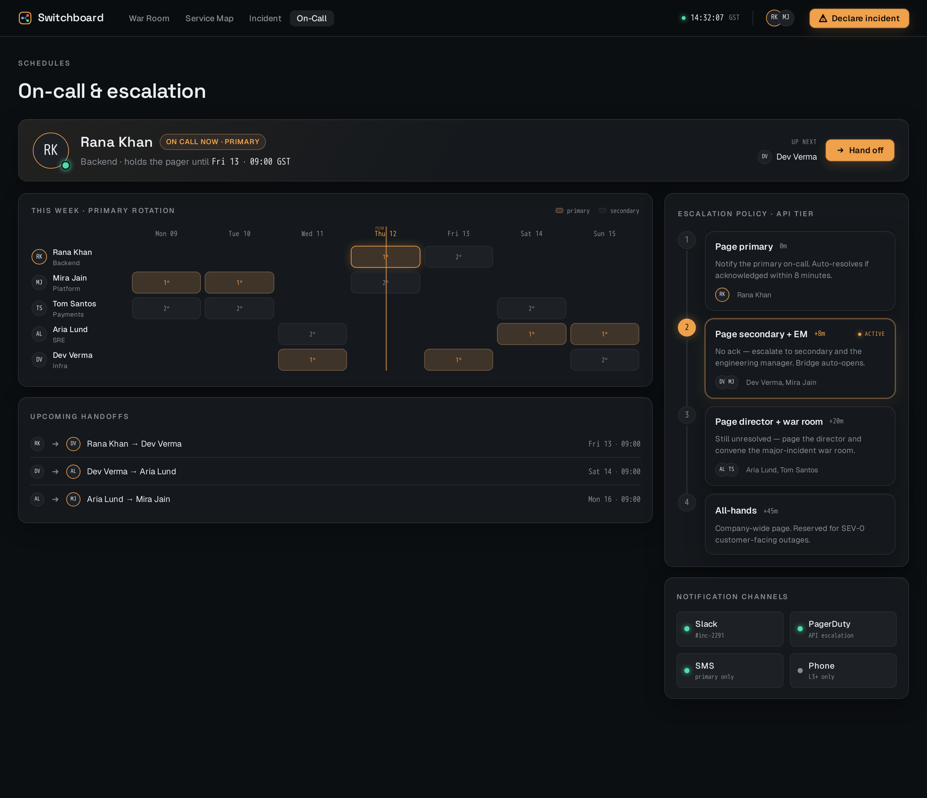
Task: Select Rana Khan's Thursday primary shift block
Action: (385, 257)
